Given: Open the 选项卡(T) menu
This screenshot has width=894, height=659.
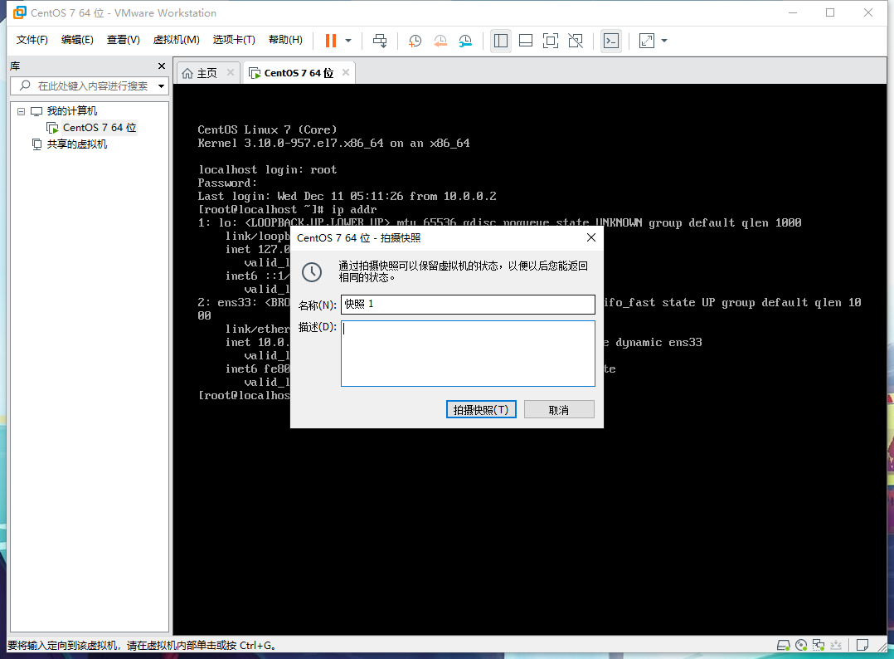Looking at the screenshot, I should (x=234, y=39).
